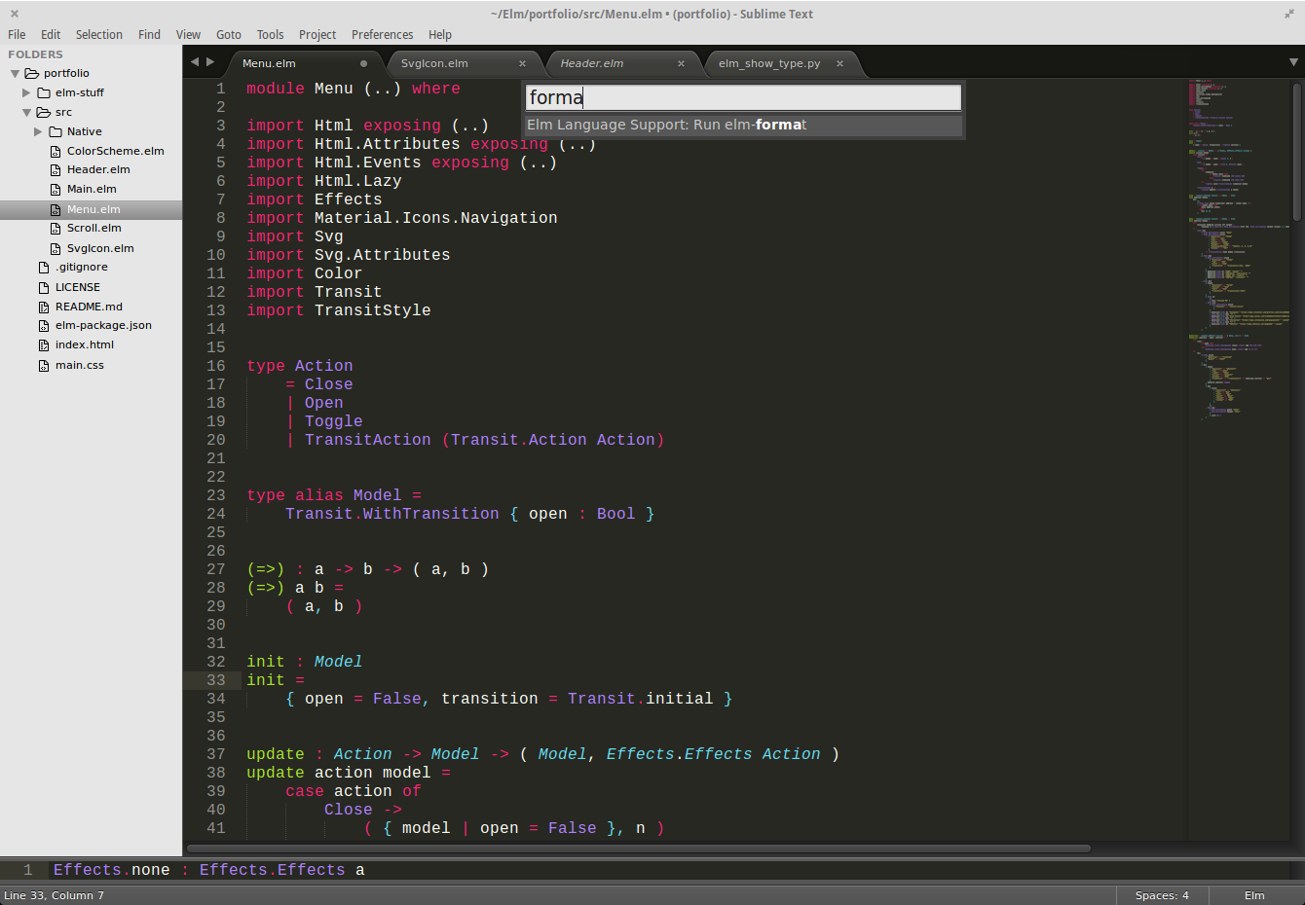The width and height of the screenshot is (1305, 905).
Task: Select Run elm-format command palette result
Action: (x=743, y=125)
